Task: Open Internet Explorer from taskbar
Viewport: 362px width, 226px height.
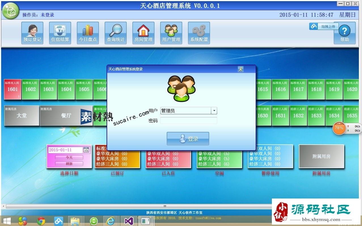Action: (110, 221)
